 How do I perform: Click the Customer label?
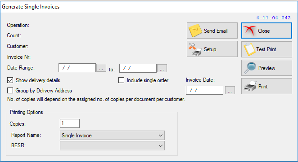pyautogui.click(x=18, y=46)
